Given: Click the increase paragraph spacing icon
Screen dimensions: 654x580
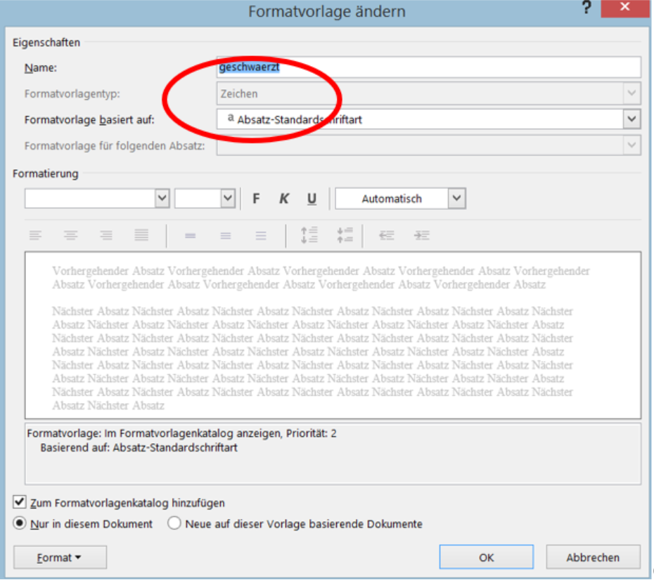Looking at the screenshot, I should 309,235.
